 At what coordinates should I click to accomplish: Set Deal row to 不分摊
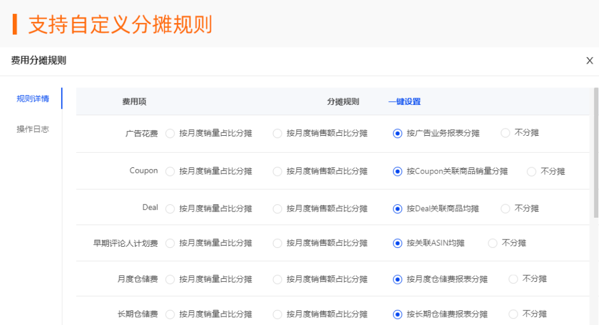click(x=505, y=209)
